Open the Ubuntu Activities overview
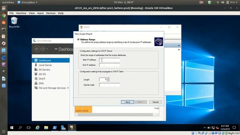 [x=8, y=2]
